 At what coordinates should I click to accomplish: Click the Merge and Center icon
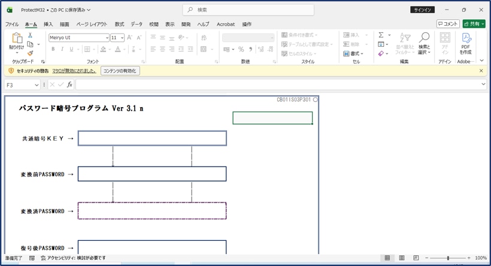tap(204, 49)
